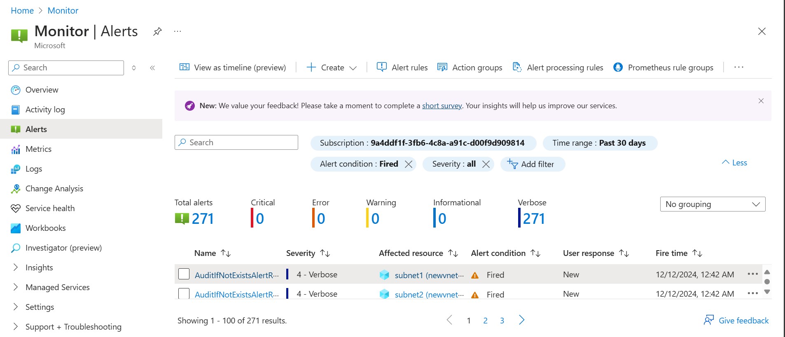Open Prometheus rule groups
This screenshot has height=337, width=785.
click(x=663, y=67)
